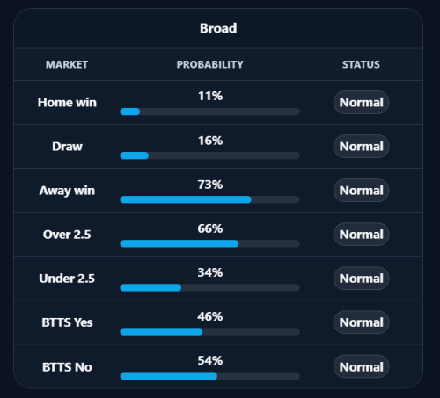This screenshot has height=398, width=440.
Task: Select the 66% probability value text
Action: coord(210,228)
